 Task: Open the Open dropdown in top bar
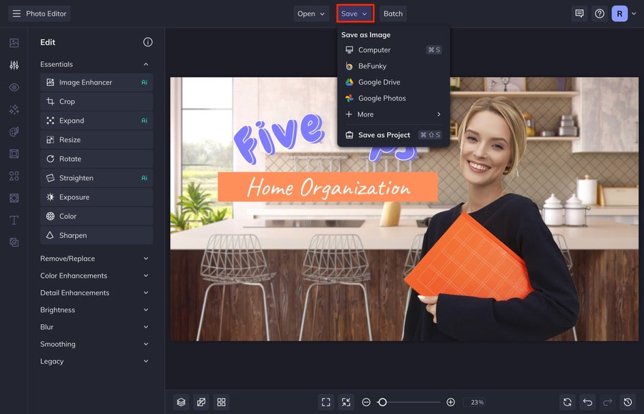click(x=311, y=14)
